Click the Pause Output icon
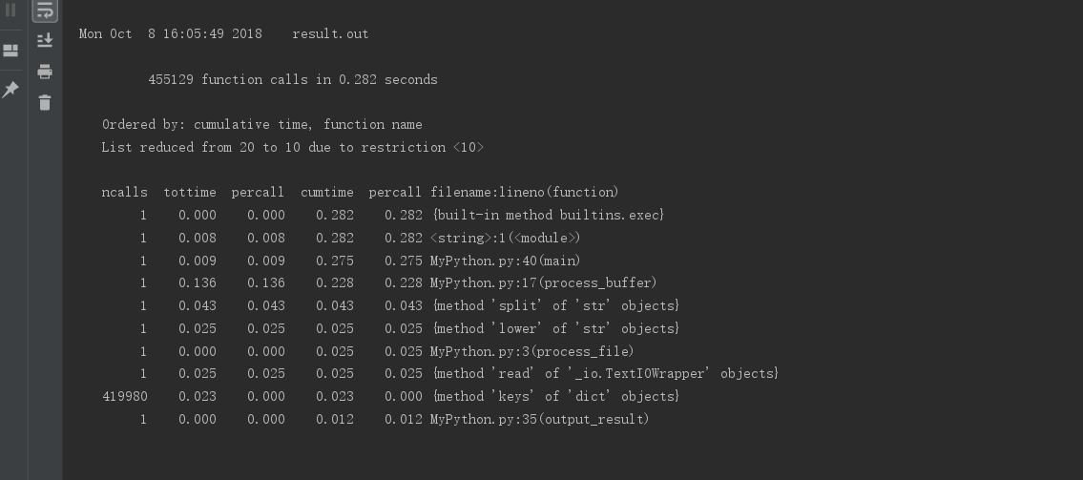Viewport: 1083px width, 480px height. (11, 11)
